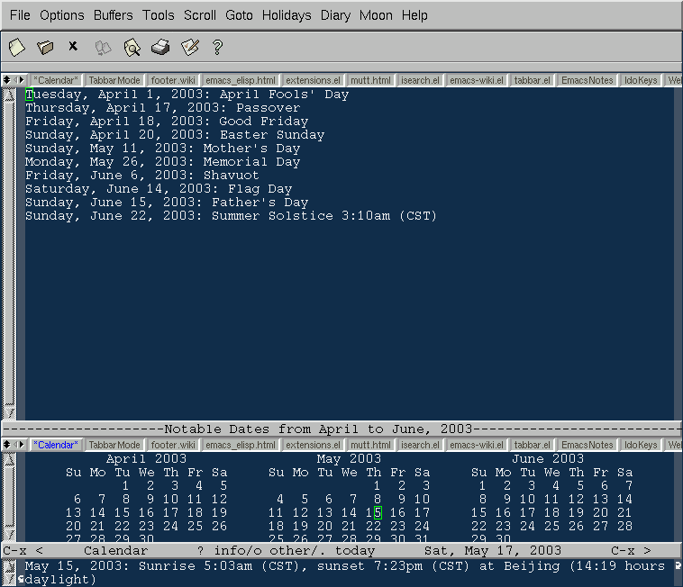The image size is (683, 587).
Task: Click the holidays window vertical scrollbar
Action: click(x=10, y=252)
